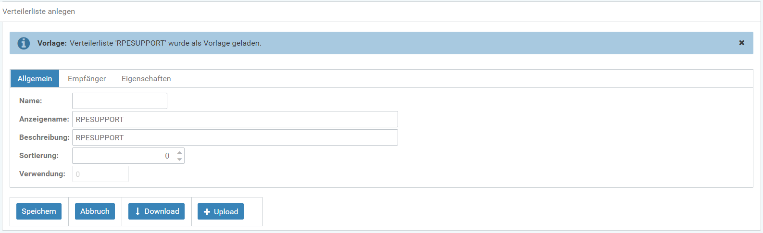Click the 'RPESUPPORT' template message text

(165, 43)
